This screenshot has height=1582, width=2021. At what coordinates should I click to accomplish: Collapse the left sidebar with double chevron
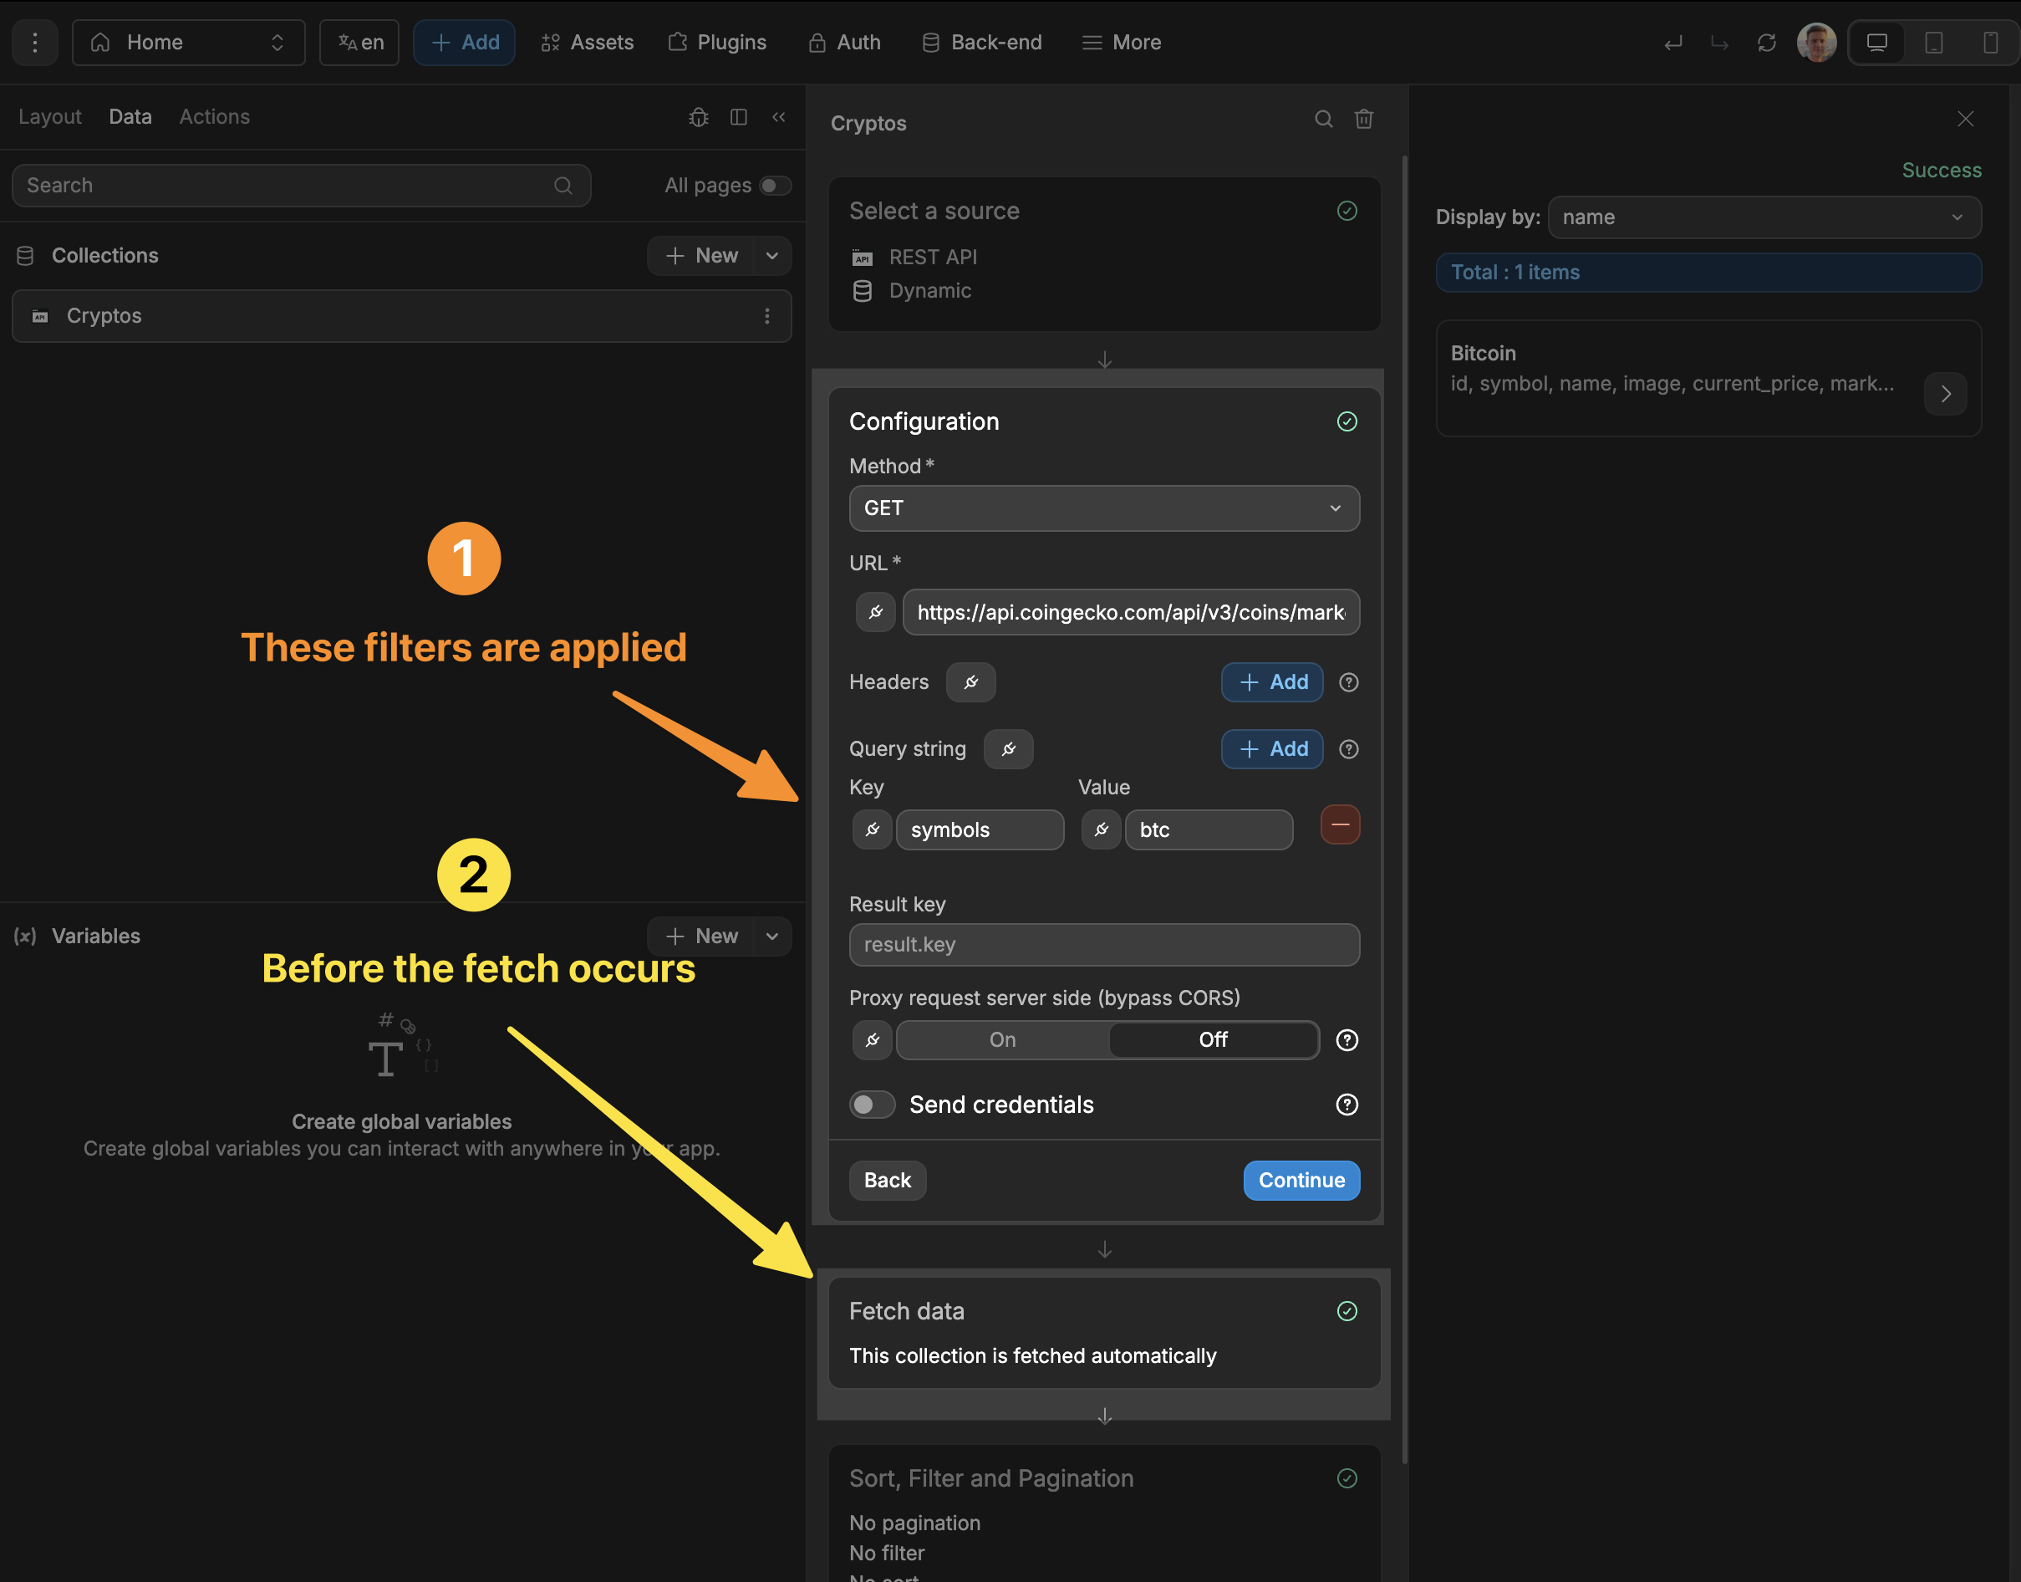coord(779,117)
